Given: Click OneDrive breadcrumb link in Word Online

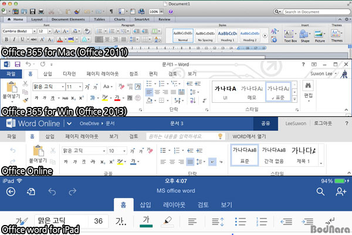Looking at the screenshot, I should pos(89,123).
